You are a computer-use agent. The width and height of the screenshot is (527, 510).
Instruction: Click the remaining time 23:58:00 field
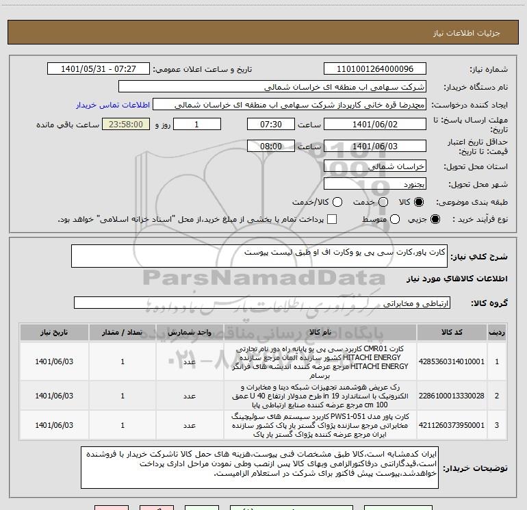126,124
